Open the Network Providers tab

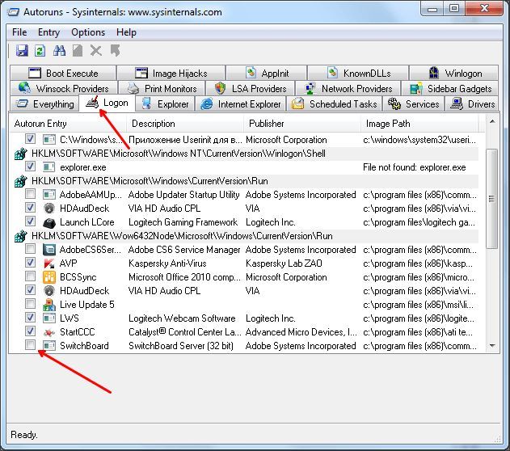(x=348, y=88)
